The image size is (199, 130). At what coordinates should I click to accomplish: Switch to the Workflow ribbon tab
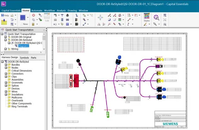tap(49, 11)
